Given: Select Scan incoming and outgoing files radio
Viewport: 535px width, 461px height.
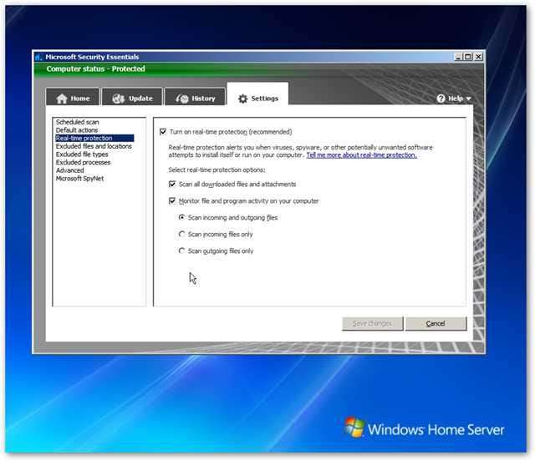Looking at the screenshot, I should (x=182, y=217).
